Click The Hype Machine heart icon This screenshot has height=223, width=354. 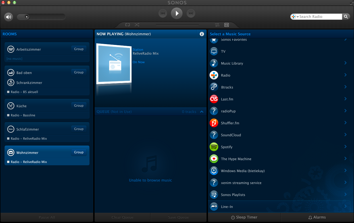214,159
